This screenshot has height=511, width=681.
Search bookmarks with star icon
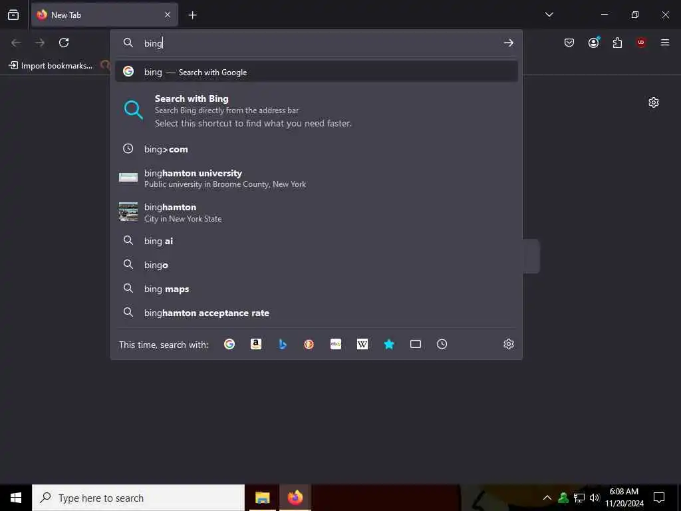click(388, 344)
